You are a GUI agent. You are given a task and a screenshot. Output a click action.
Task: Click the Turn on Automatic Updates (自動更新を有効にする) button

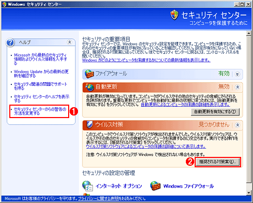click(x=215, y=112)
